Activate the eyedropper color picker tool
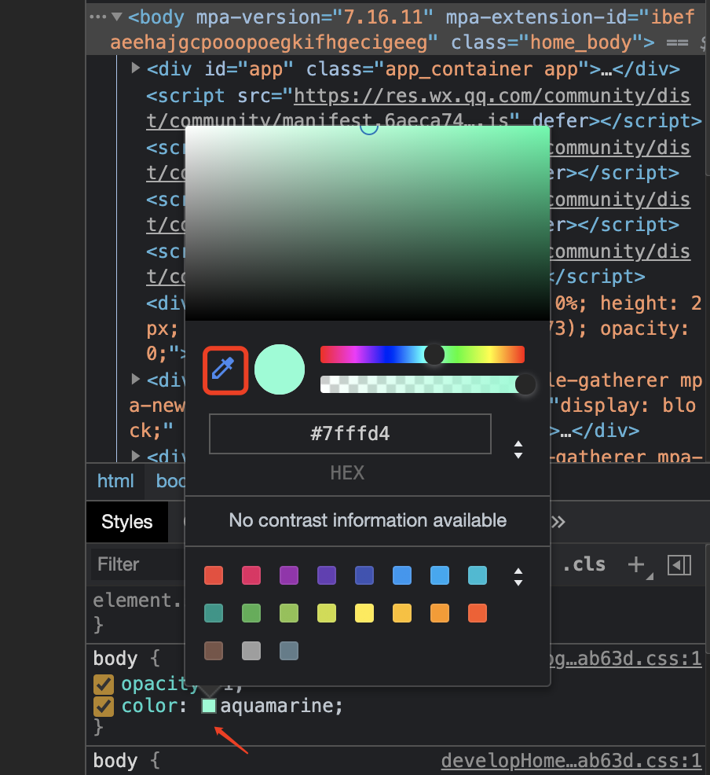This screenshot has width=710, height=775. 225,369
